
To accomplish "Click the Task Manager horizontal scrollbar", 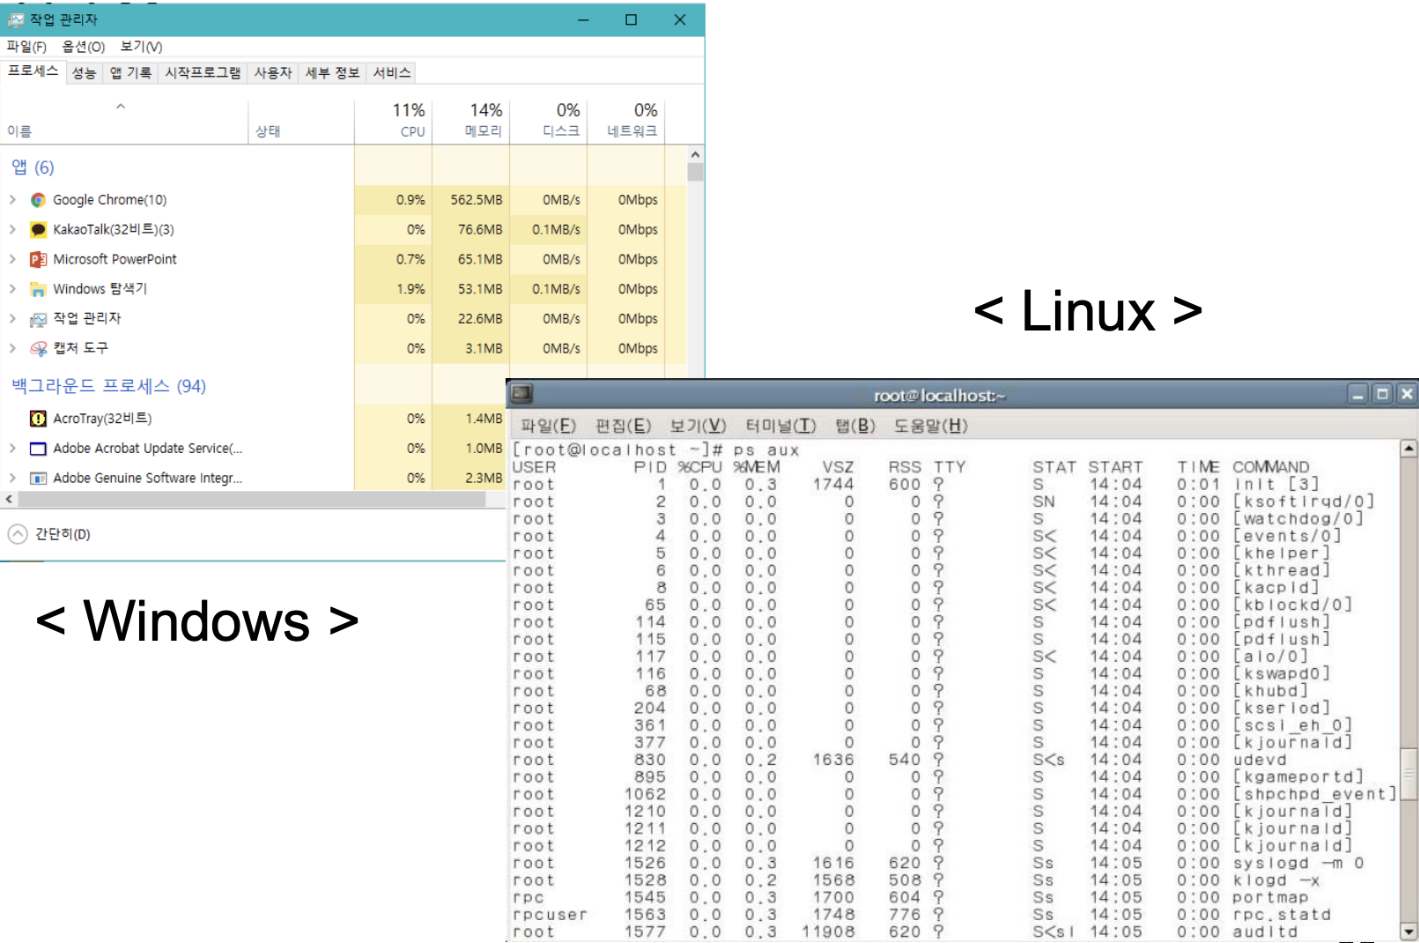I will [x=251, y=500].
